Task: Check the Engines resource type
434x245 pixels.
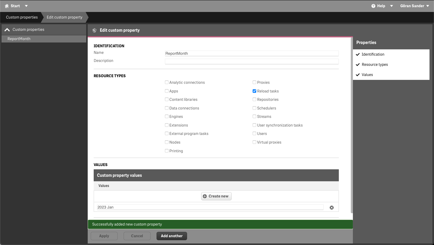Action: 167,116
